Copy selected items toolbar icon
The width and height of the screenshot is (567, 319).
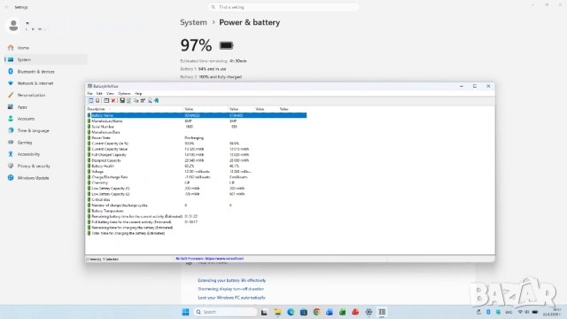tap(136, 100)
